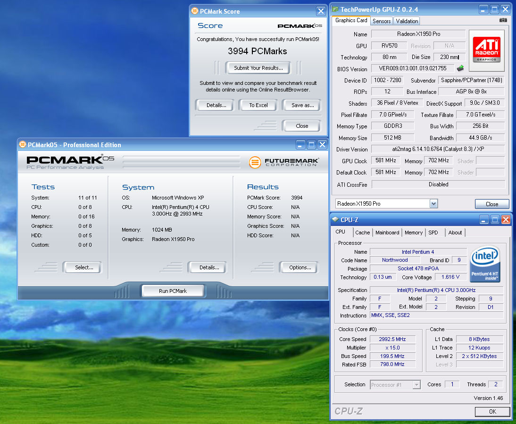Click the Core Speed 2992.5 MHz value
The image size is (516, 424).
tap(392, 339)
